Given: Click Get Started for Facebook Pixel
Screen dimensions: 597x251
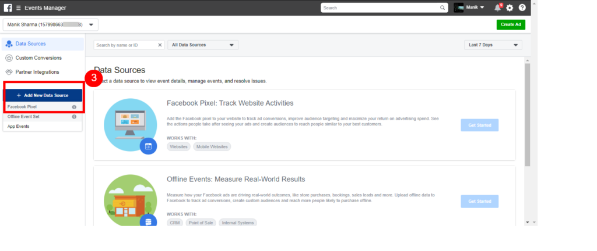Looking at the screenshot, I should (479, 125).
